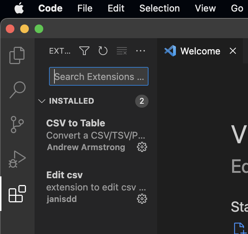Open the File menu
248x234 pixels.
(x=85, y=8)
